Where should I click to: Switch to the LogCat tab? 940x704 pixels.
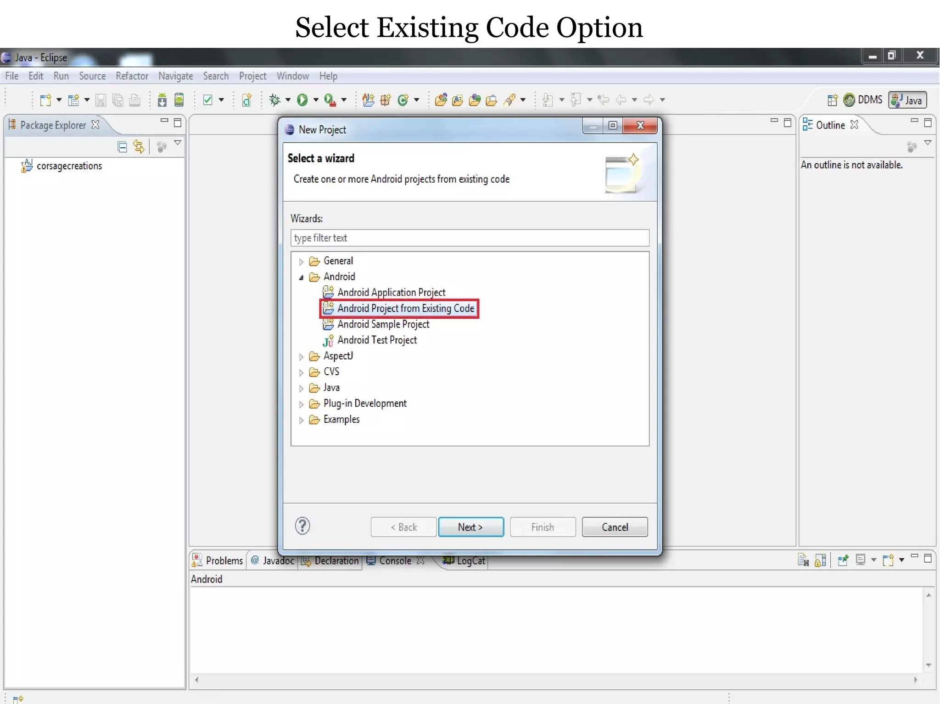tap(464, 560)
